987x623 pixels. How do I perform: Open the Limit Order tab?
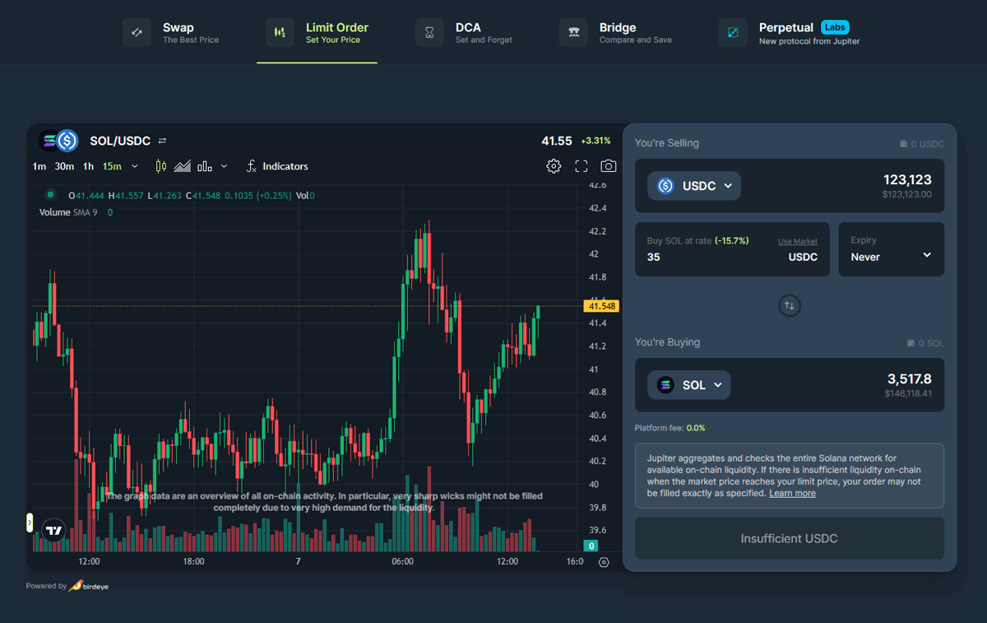317,33
